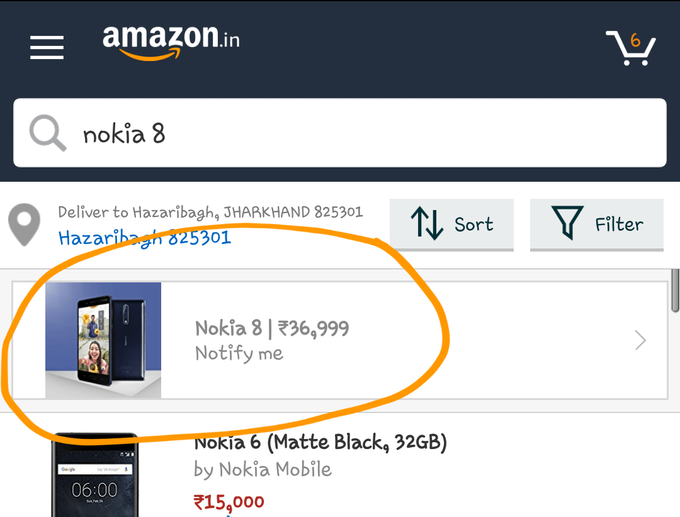Click the Filter funnel icon
The width and height of the screenshot is (680, 517).
pyautogui.click(x=567, y=223)
